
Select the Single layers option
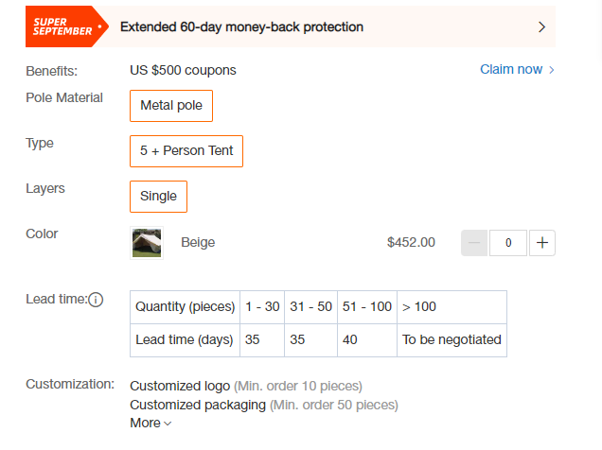(158, 197)
